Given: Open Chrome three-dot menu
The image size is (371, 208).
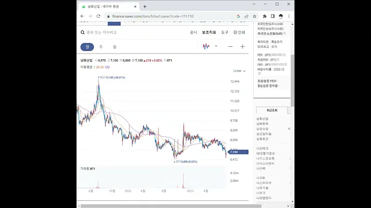Looking at the screenshot, I should click(x=289, y=16).
